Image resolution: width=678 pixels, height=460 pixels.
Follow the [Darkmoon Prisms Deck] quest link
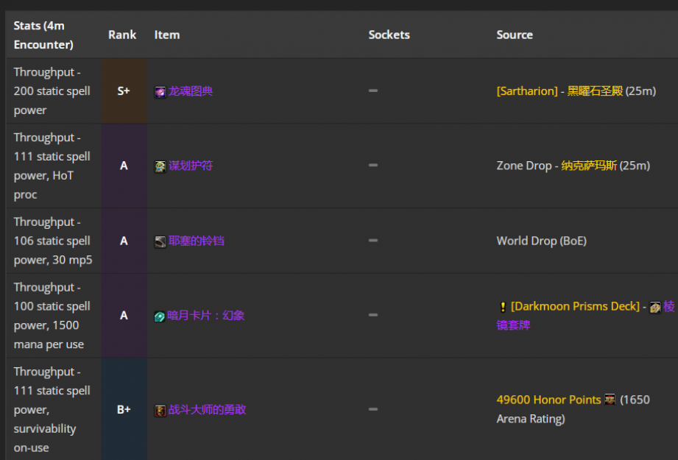[575, 306]
